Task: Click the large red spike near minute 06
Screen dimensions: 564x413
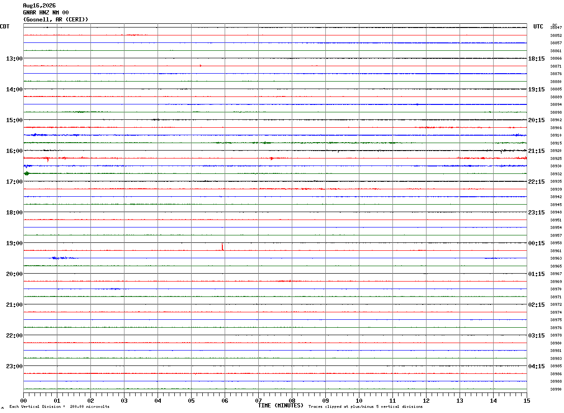Action: coord(222,247)
